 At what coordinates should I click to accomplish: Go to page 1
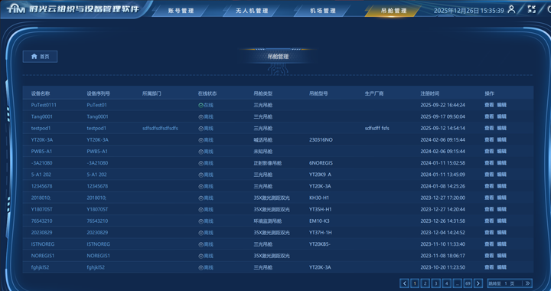tap(415, 283)
